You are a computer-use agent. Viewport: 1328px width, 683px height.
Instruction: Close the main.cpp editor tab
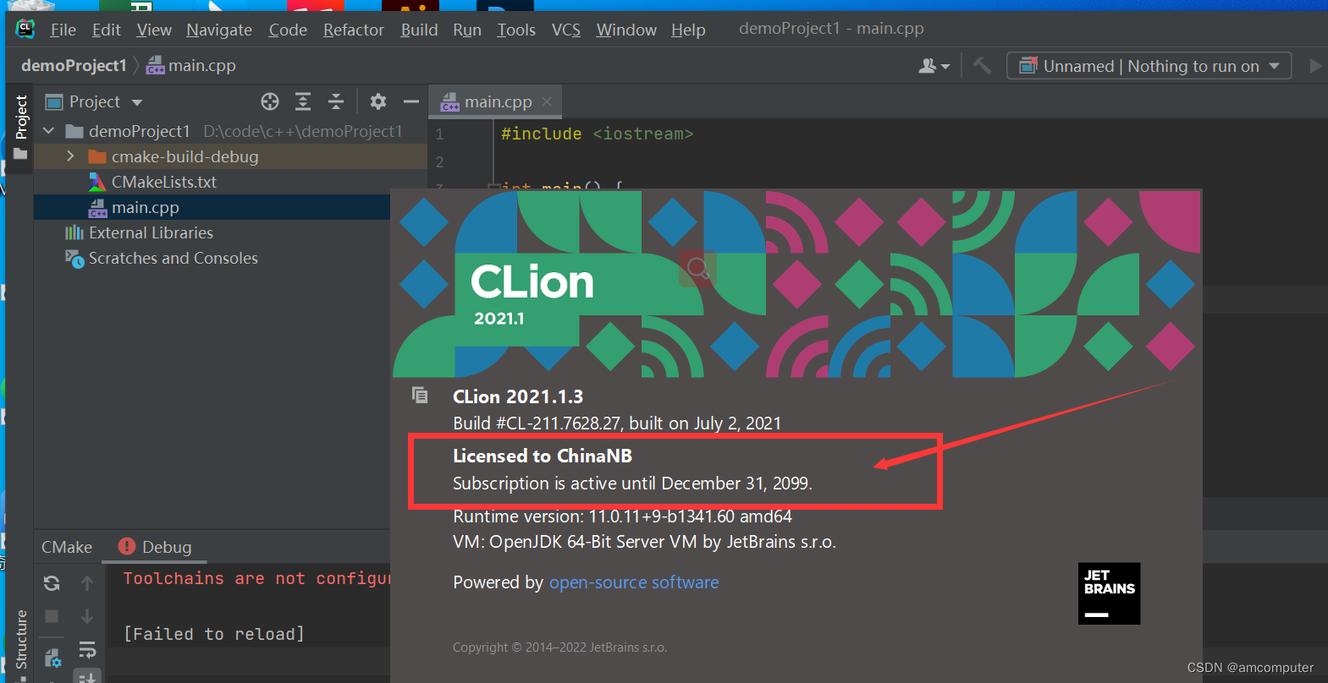(x=547, y=101)
